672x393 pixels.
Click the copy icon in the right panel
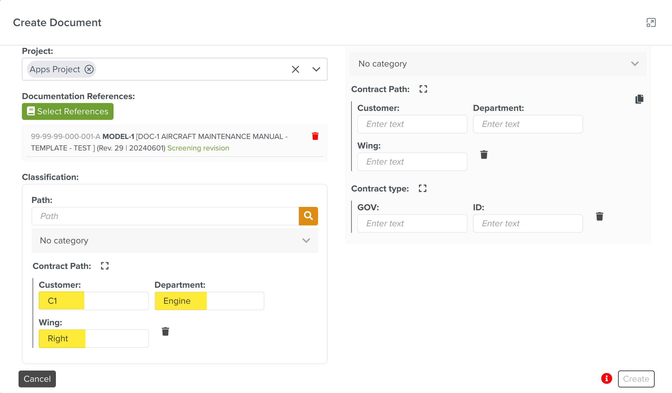(639, 99)
